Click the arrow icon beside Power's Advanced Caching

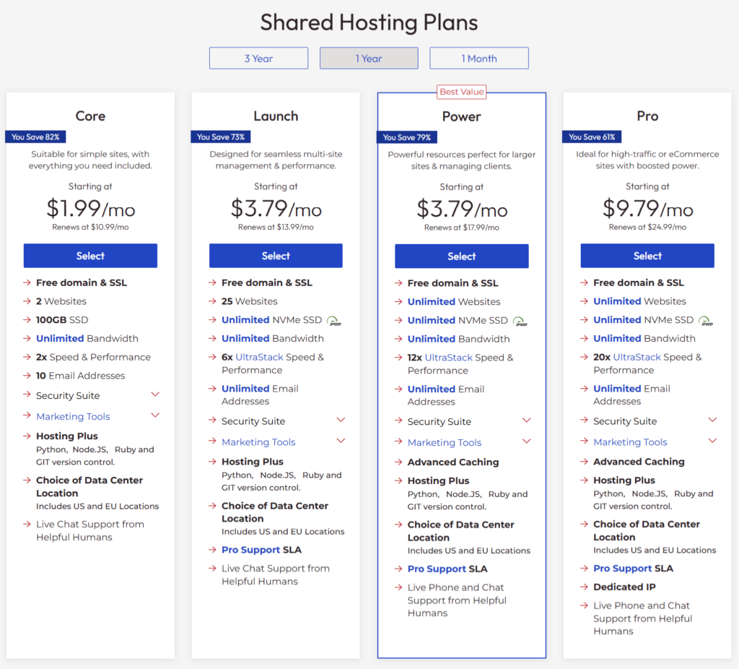point(399,462)
